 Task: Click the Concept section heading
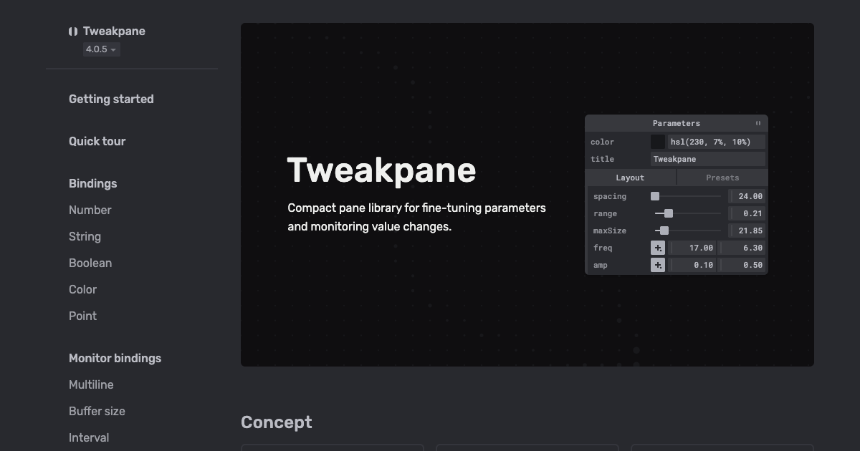277,422
